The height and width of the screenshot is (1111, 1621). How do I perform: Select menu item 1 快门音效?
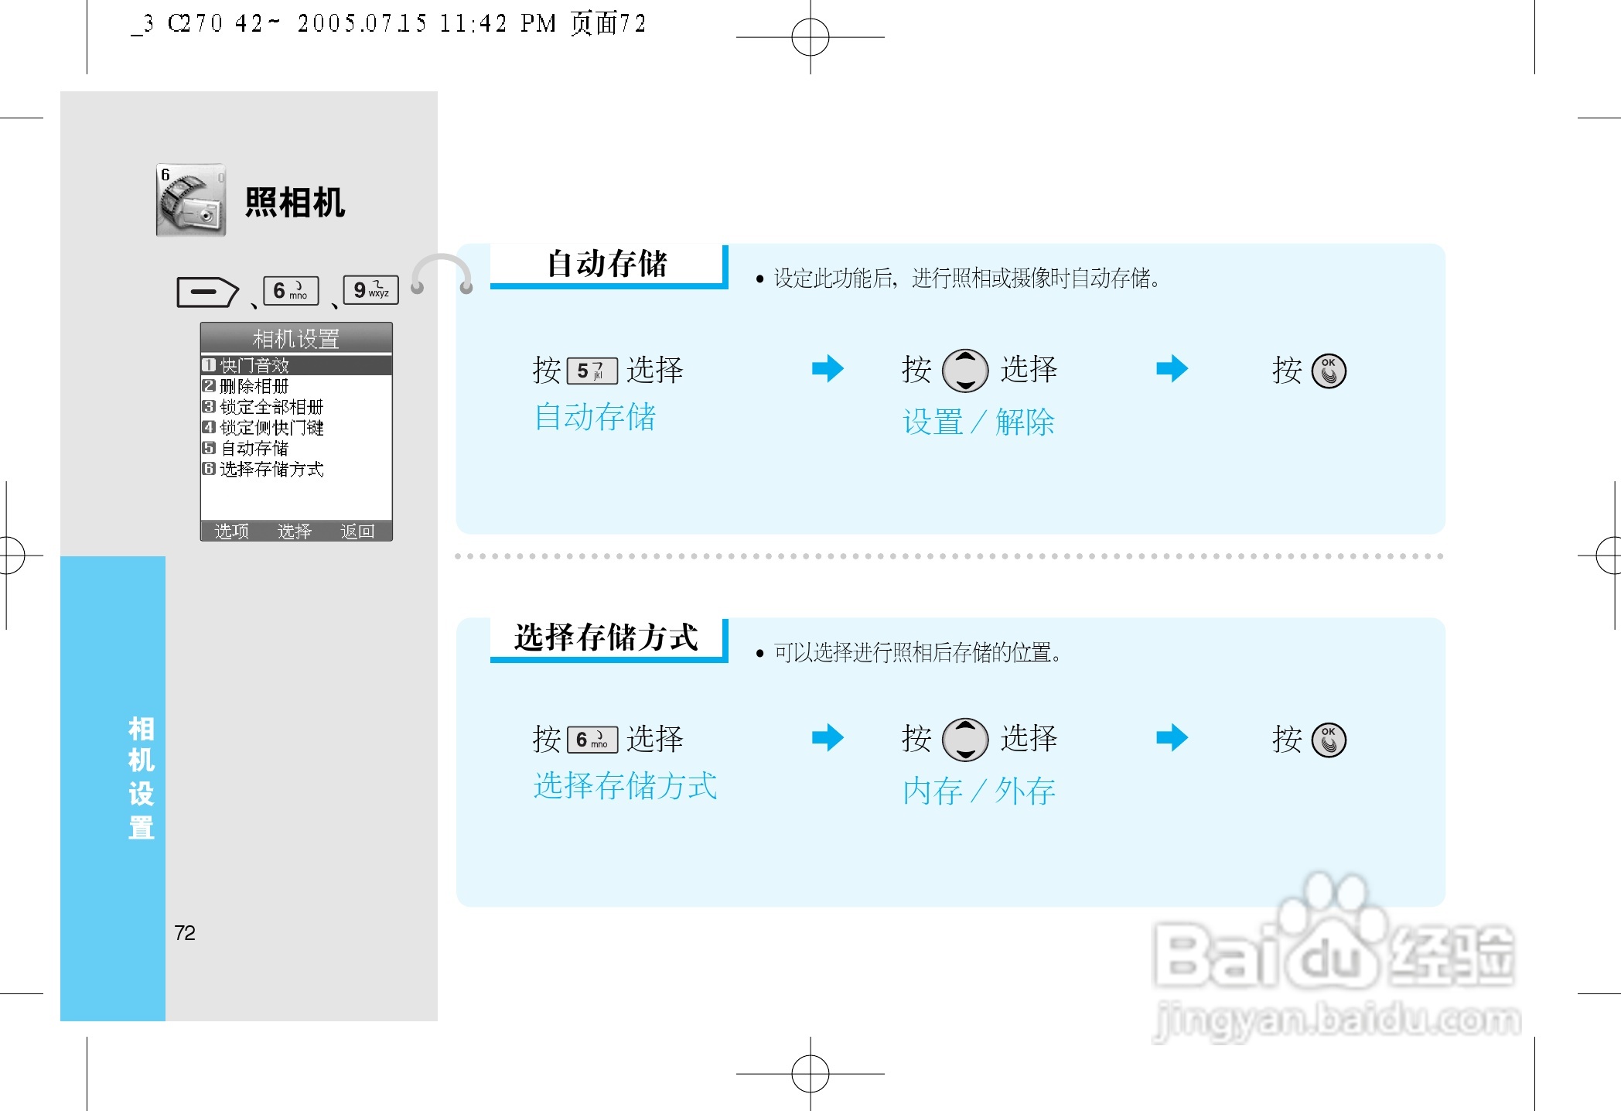pyautogui.click(x=296, y=365)
